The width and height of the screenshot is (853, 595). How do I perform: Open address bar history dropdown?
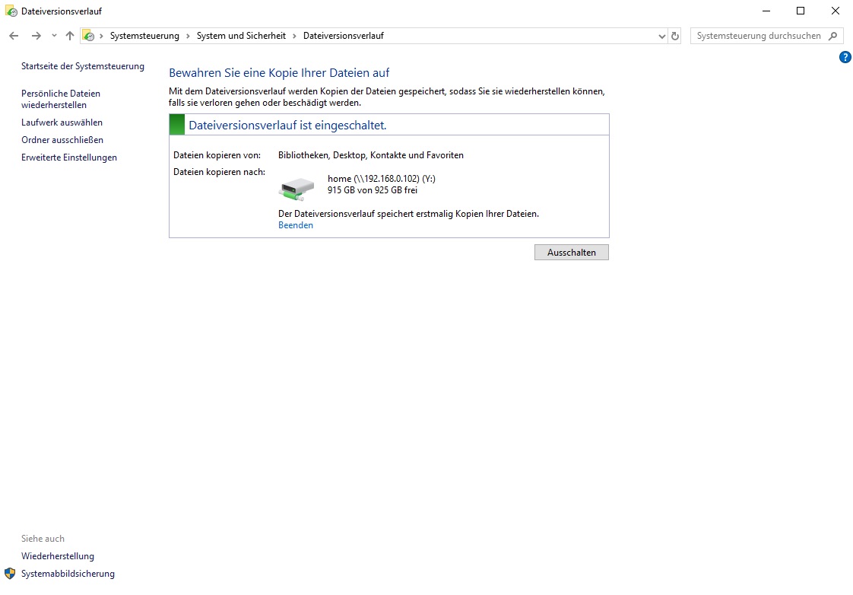tap(661, 36)
